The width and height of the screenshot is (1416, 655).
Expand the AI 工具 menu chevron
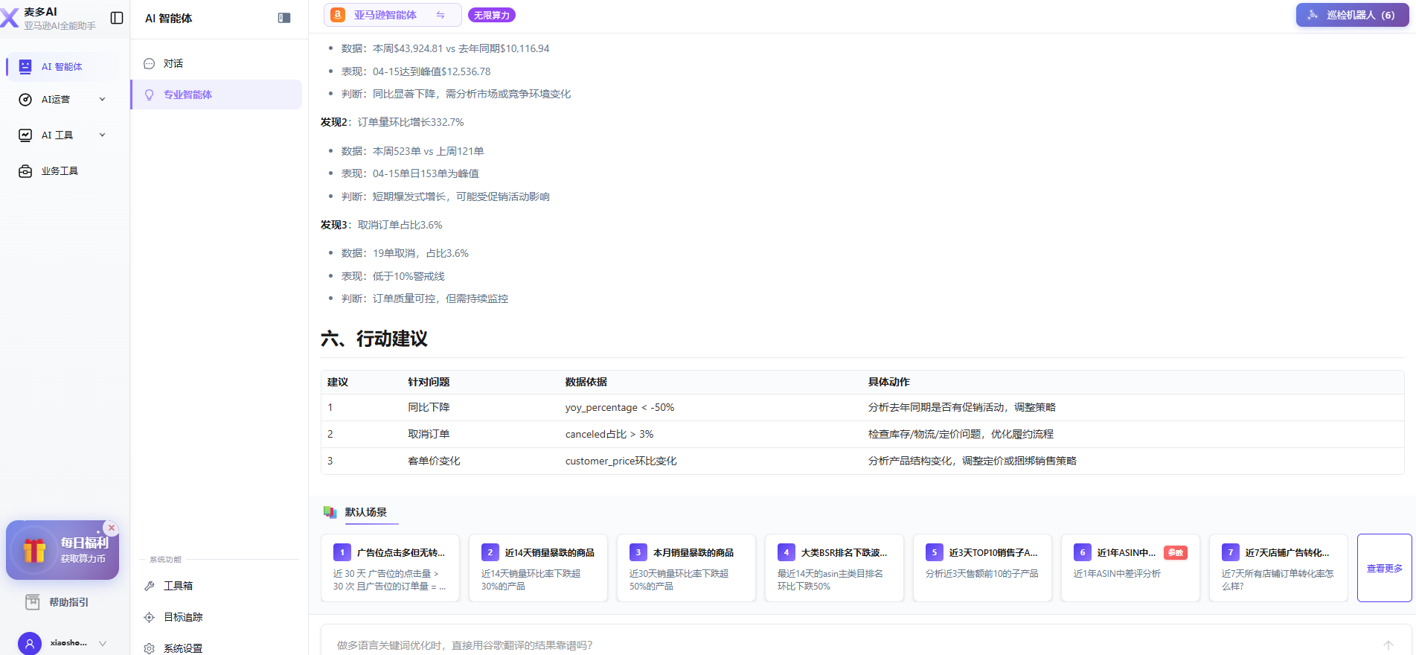[x=103, y=135]
